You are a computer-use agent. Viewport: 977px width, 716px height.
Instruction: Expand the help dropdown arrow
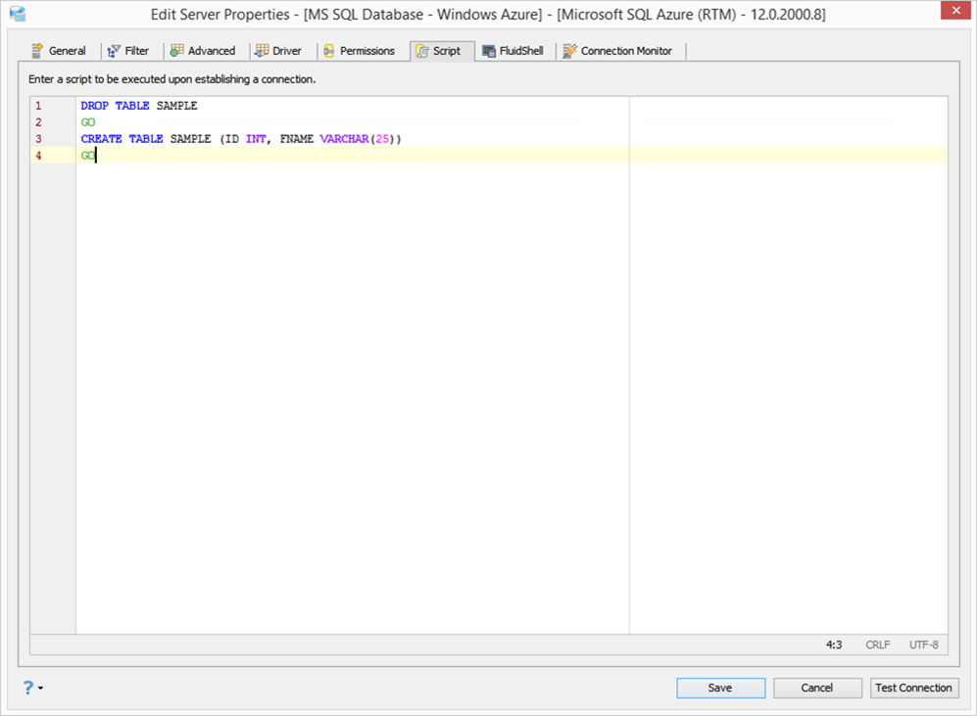point(41,688)
